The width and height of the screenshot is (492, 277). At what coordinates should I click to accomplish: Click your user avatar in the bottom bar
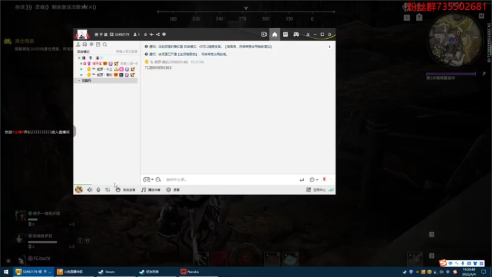tap(79, 190)
